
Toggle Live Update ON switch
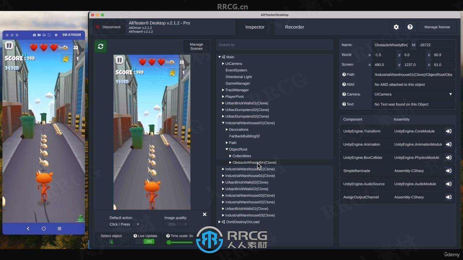coord(149,242)
